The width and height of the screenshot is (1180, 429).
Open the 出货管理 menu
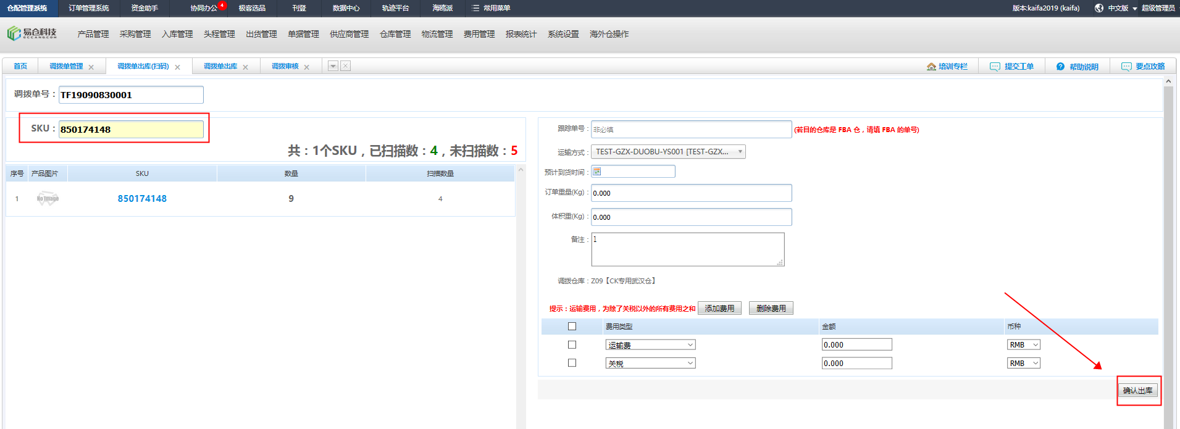(x=261, y=34)
